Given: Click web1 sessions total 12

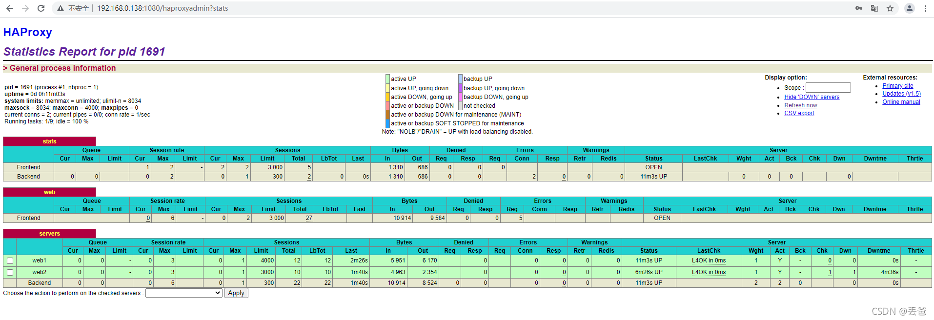Looking at the screenshot, I should click(x=297, y=260).
